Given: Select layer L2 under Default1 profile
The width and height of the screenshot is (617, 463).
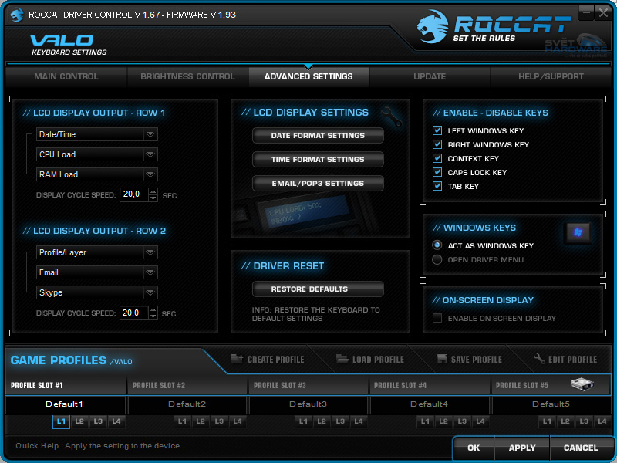Looking at the screenshot, I should 79,421.
